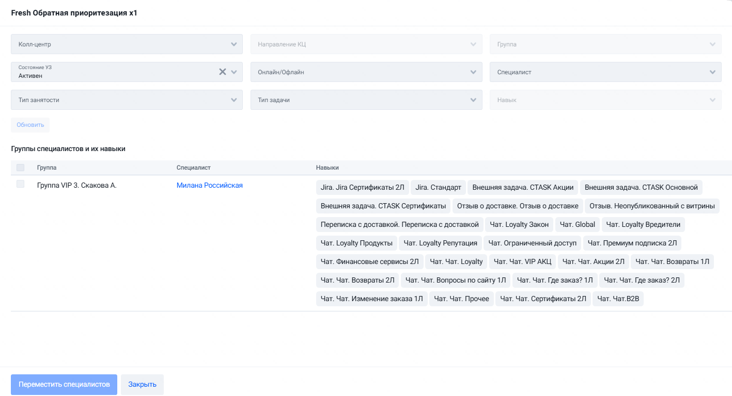This screenshot has width=732, height=396.
Task: Click the chevron of Состояние УЗ field
Action: 235,72
